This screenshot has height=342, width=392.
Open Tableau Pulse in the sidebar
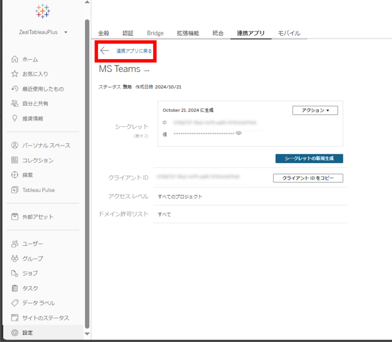tap(38, 190)
